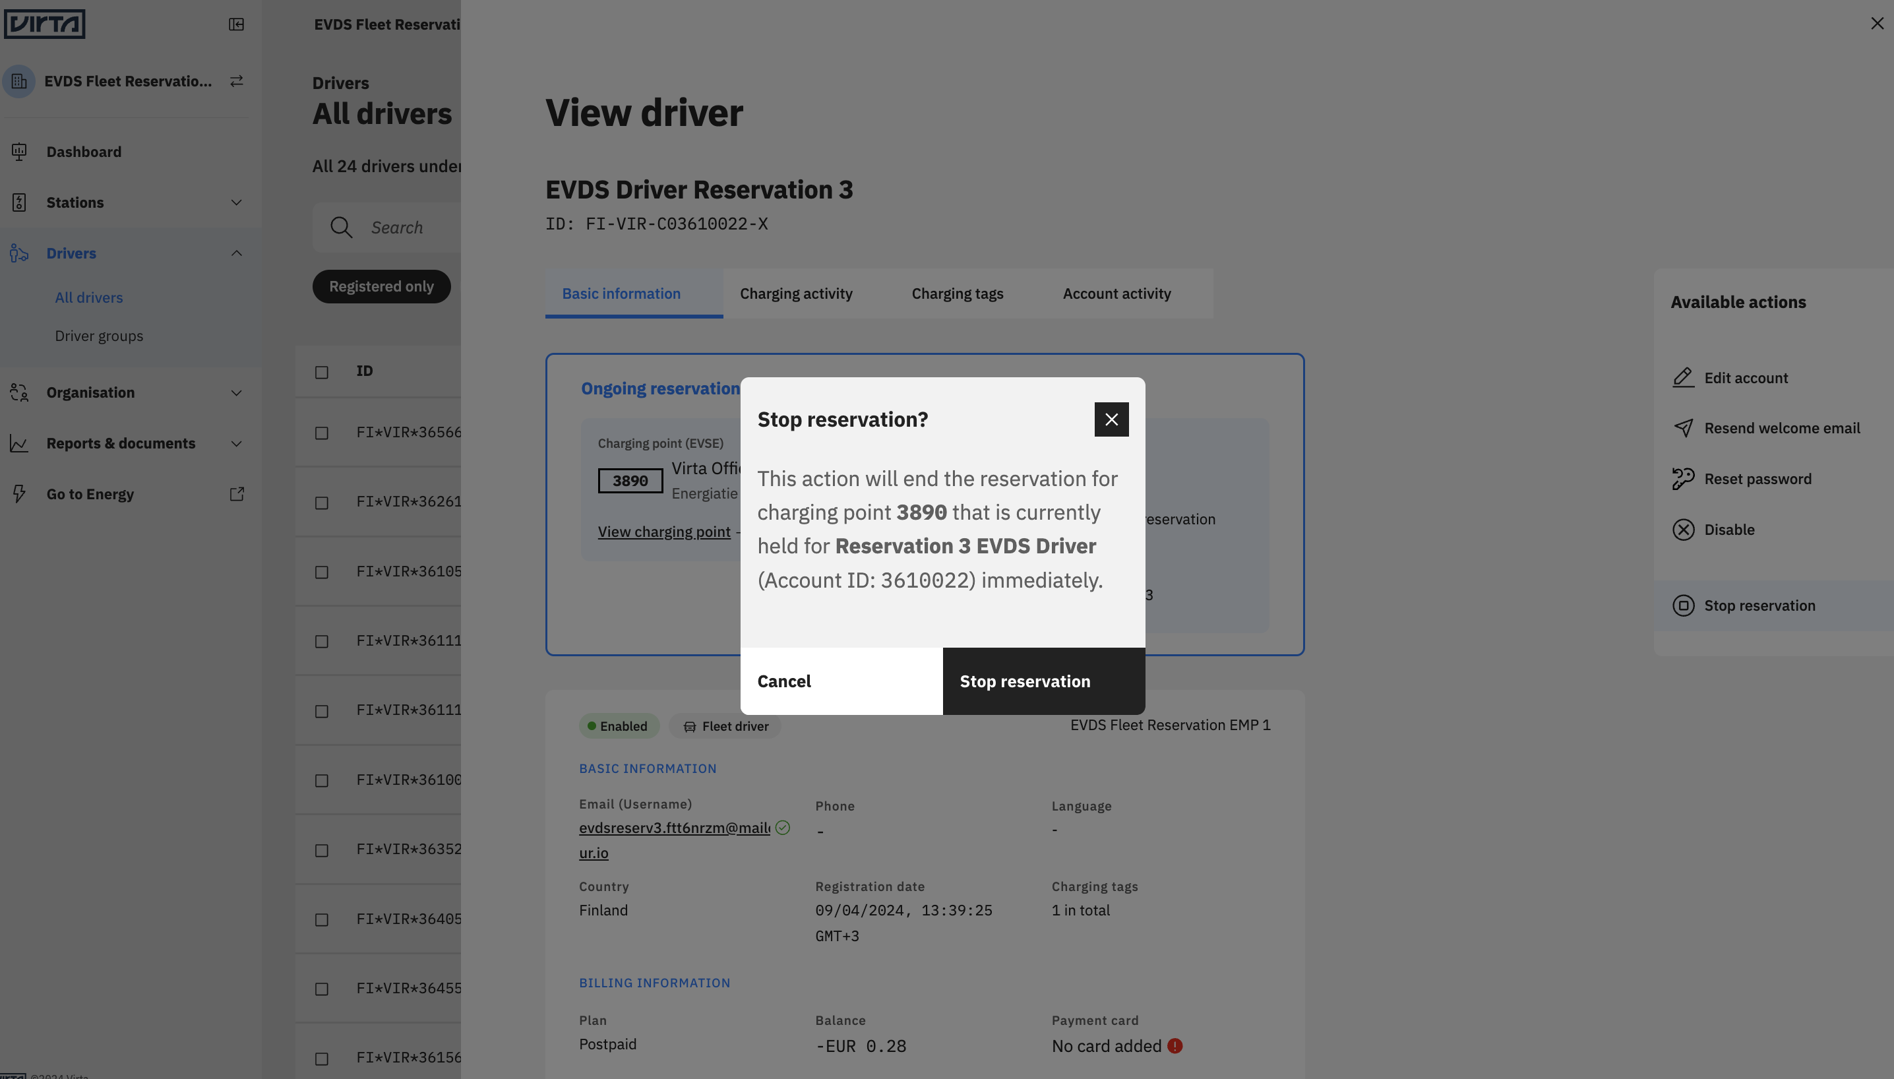Click the Edit account pencil icon
This screenshot has height=1079, width=1894.
point(1684,378)
